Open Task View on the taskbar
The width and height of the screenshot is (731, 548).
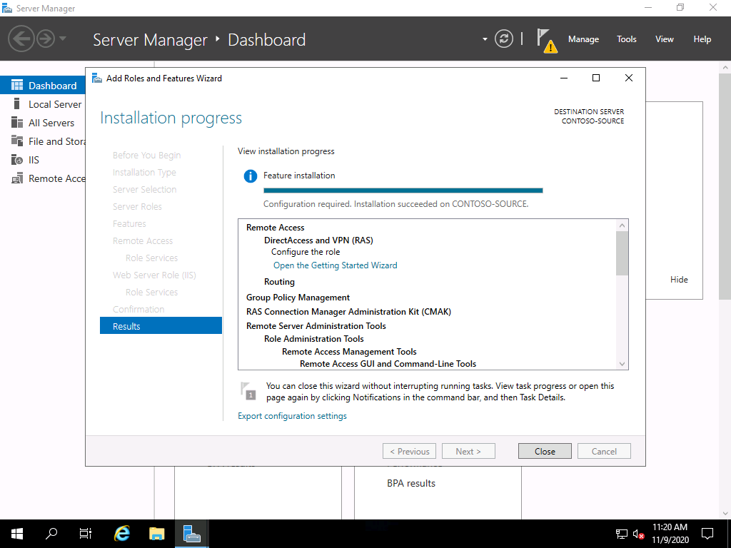pyautogui.click(x=86, y=533)
